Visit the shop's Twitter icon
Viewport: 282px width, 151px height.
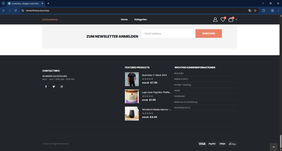(x=54, y=87)
